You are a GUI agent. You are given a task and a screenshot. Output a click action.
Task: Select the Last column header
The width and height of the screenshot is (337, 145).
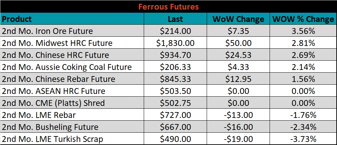175,19
